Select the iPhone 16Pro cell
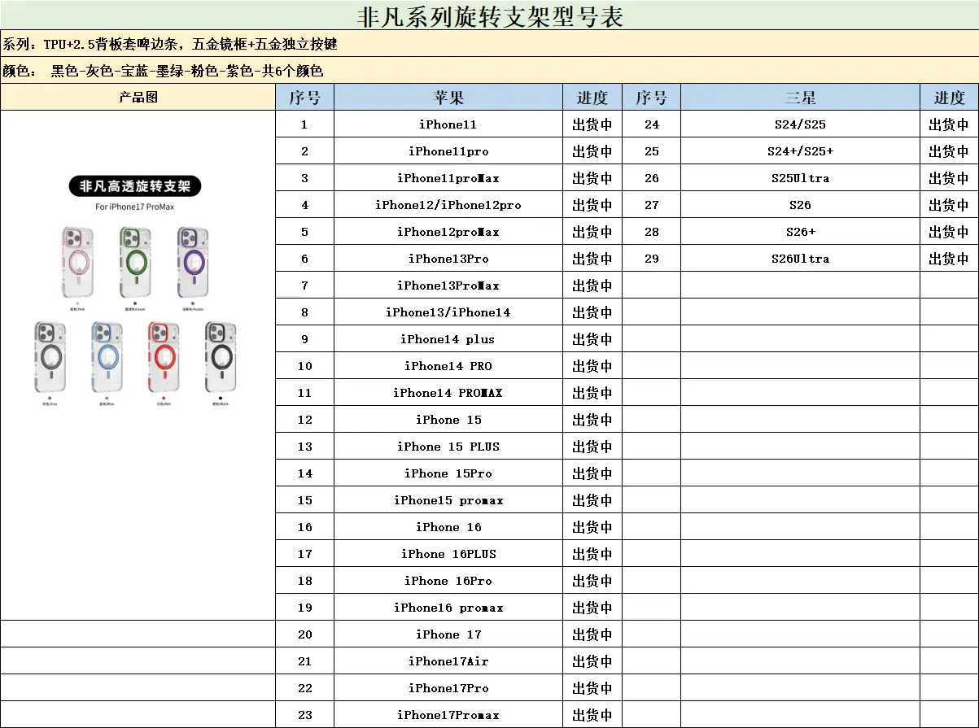 tap(448, 581)
